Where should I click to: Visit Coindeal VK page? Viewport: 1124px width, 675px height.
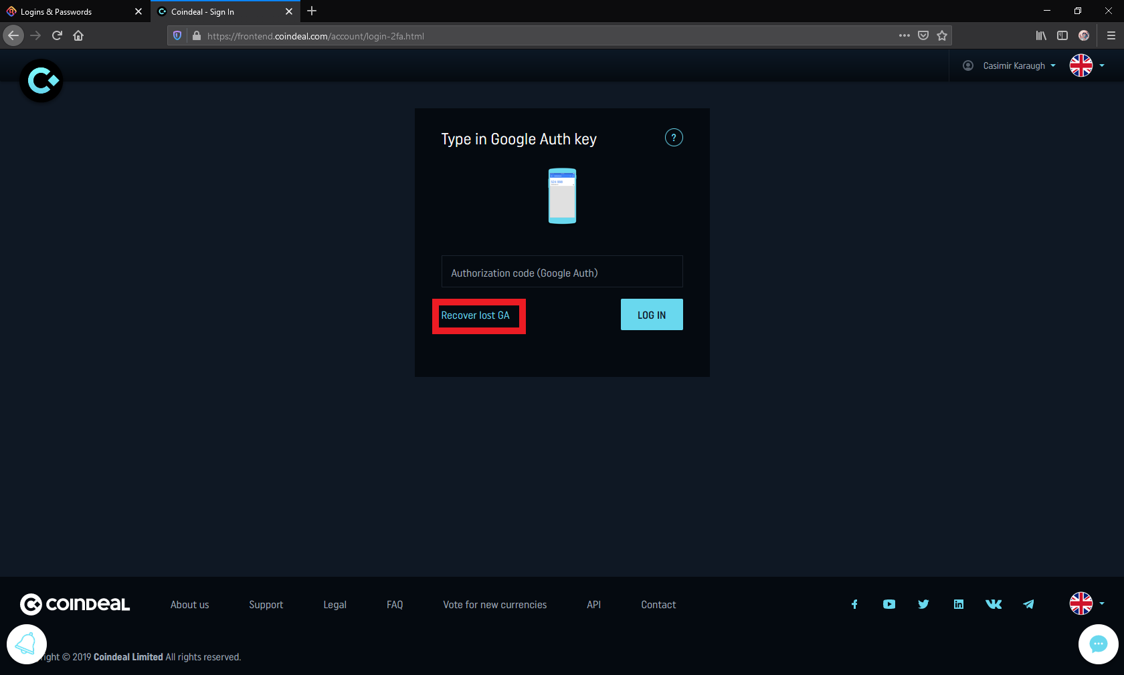tap(994, 604)
